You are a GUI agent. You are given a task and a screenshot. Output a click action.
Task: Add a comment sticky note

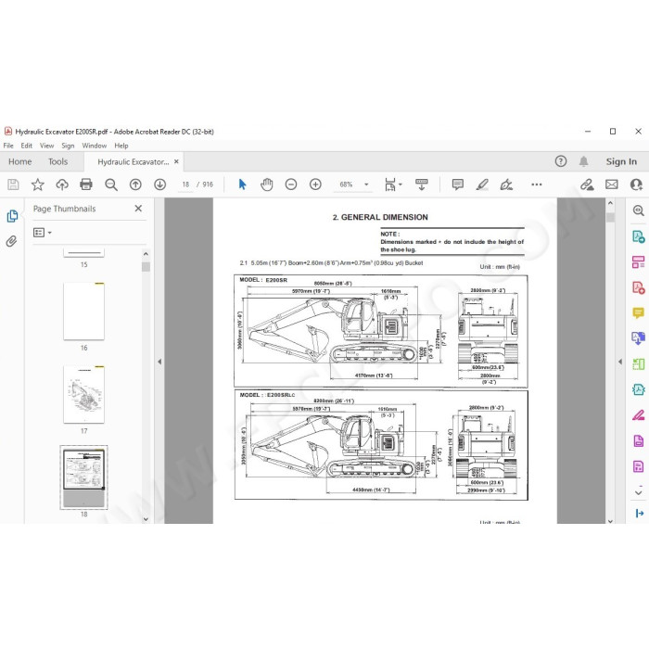click(x=458, y=185)
